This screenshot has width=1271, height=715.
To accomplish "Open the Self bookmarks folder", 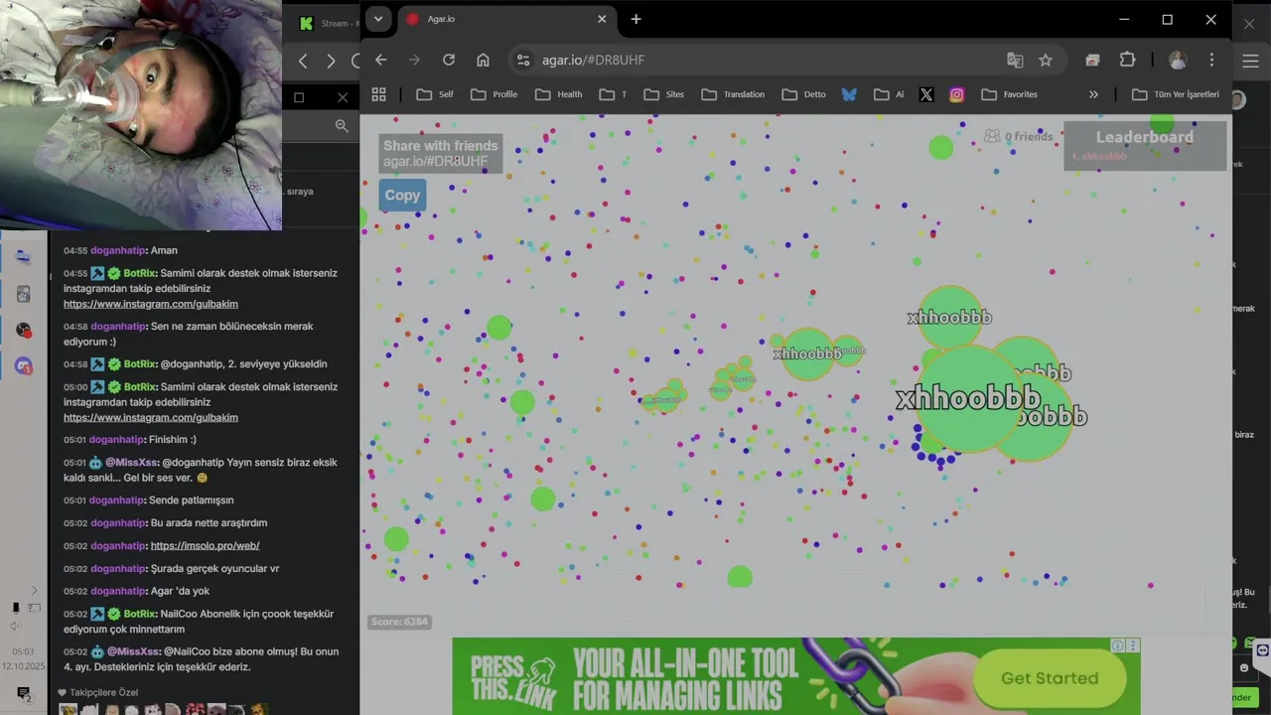I will point(435,94).
